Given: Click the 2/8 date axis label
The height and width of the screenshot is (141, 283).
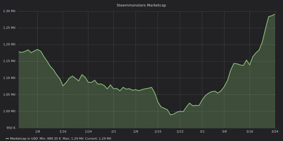Looking at the screenshot, I should (x=136, y=131).
